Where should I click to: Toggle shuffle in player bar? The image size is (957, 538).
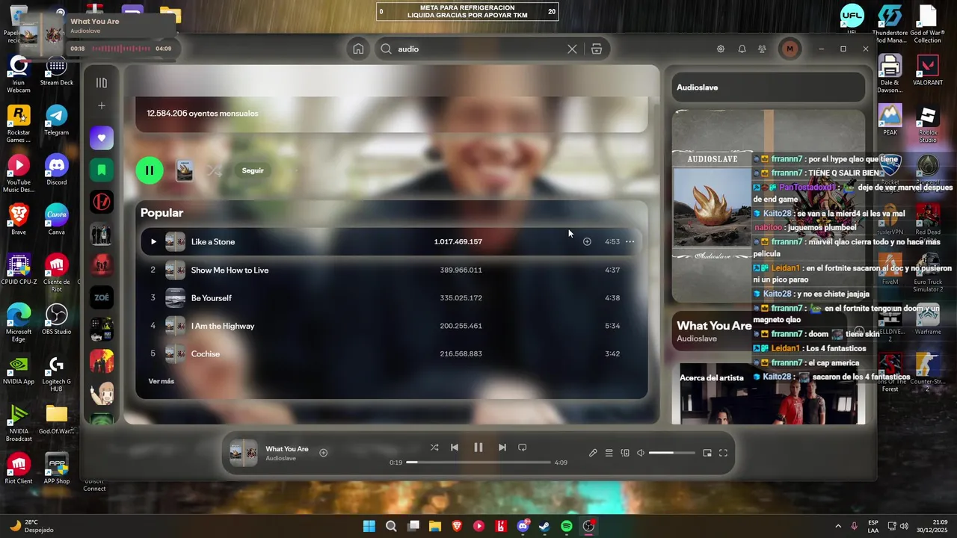click(x=434, y=448)
